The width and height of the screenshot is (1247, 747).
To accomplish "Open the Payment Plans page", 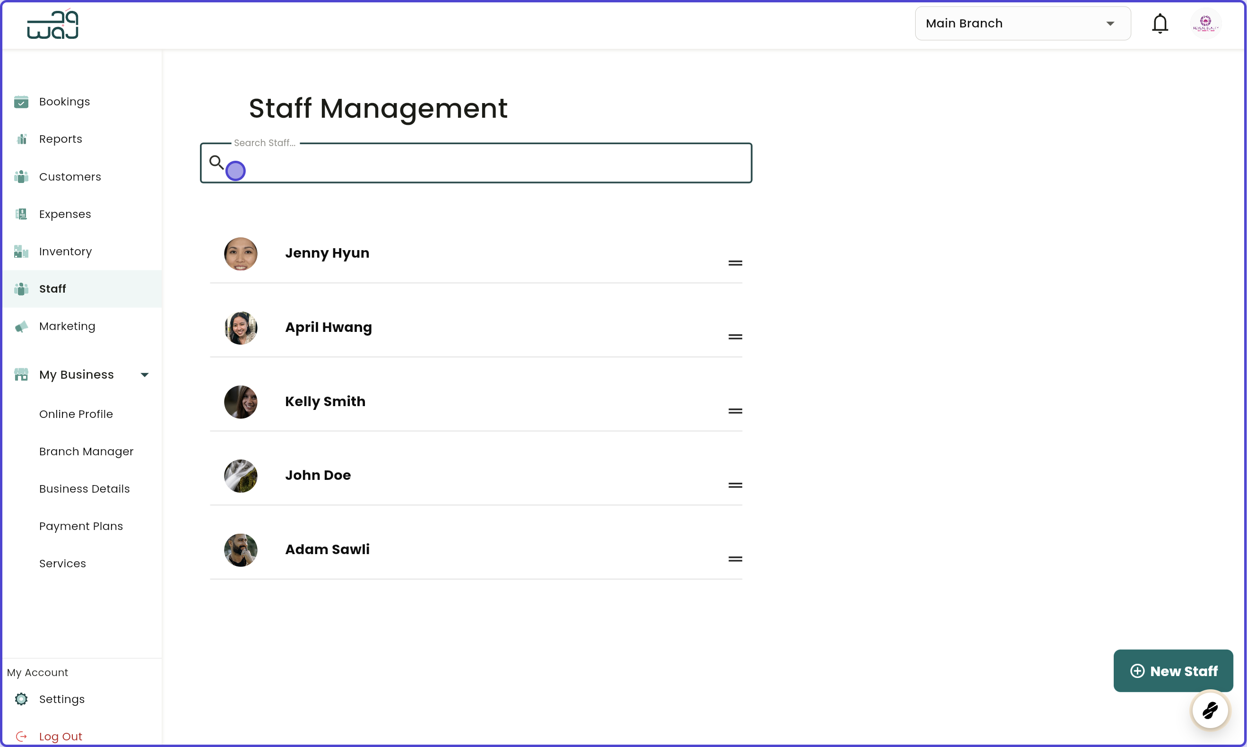I will [81, 526].
